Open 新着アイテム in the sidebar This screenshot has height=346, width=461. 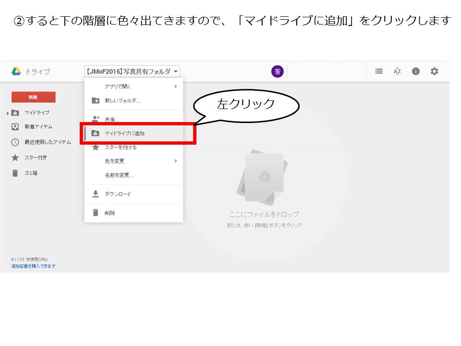pos(38,127)
